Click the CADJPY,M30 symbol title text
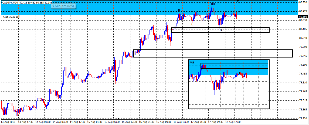 (x=10, y=2)
